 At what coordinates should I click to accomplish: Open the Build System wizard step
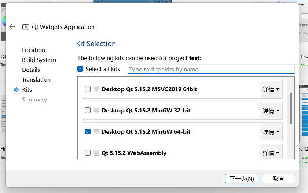[39, 60]
